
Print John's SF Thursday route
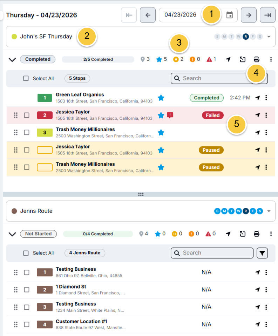coord(257,59)
